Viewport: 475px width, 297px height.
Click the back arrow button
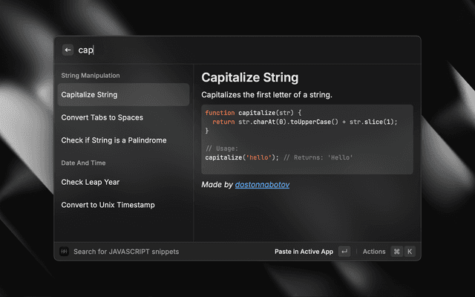tap(68, 50)
